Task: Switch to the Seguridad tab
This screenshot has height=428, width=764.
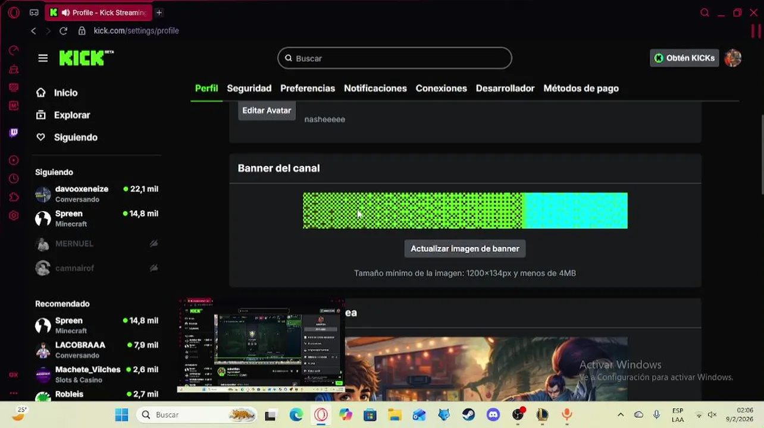Action: pyautogui.click(x=249, y=88)
